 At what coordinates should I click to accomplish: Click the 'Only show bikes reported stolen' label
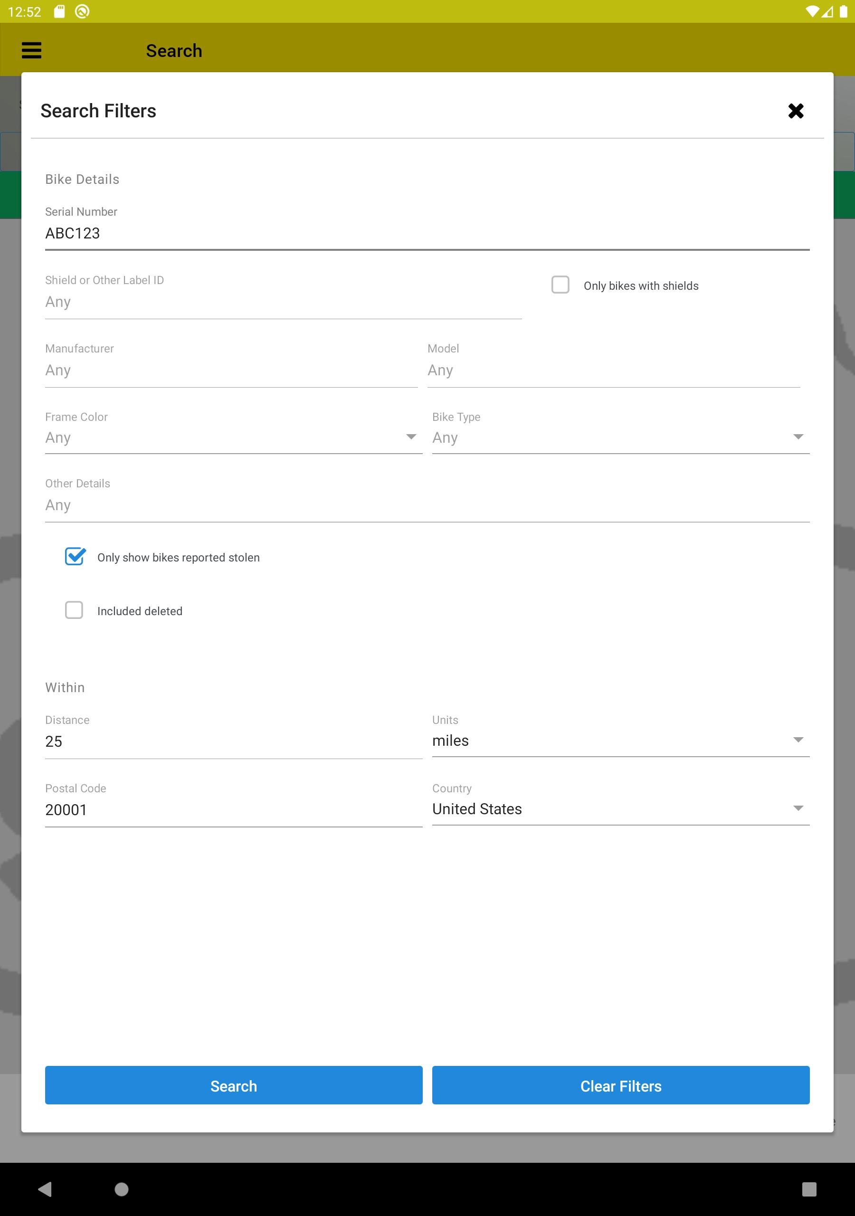tap(179, 558)
